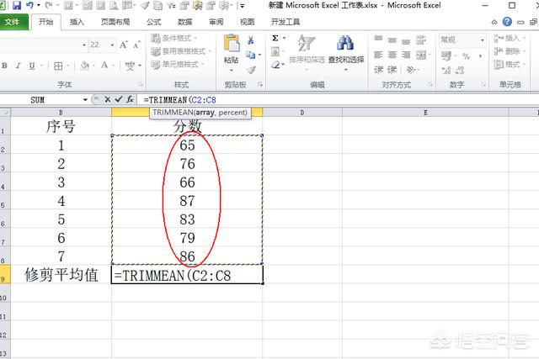Switch to the 页面布局 ribbon tab
Screen dimensions: 539x359
click(x=115, y=22)
